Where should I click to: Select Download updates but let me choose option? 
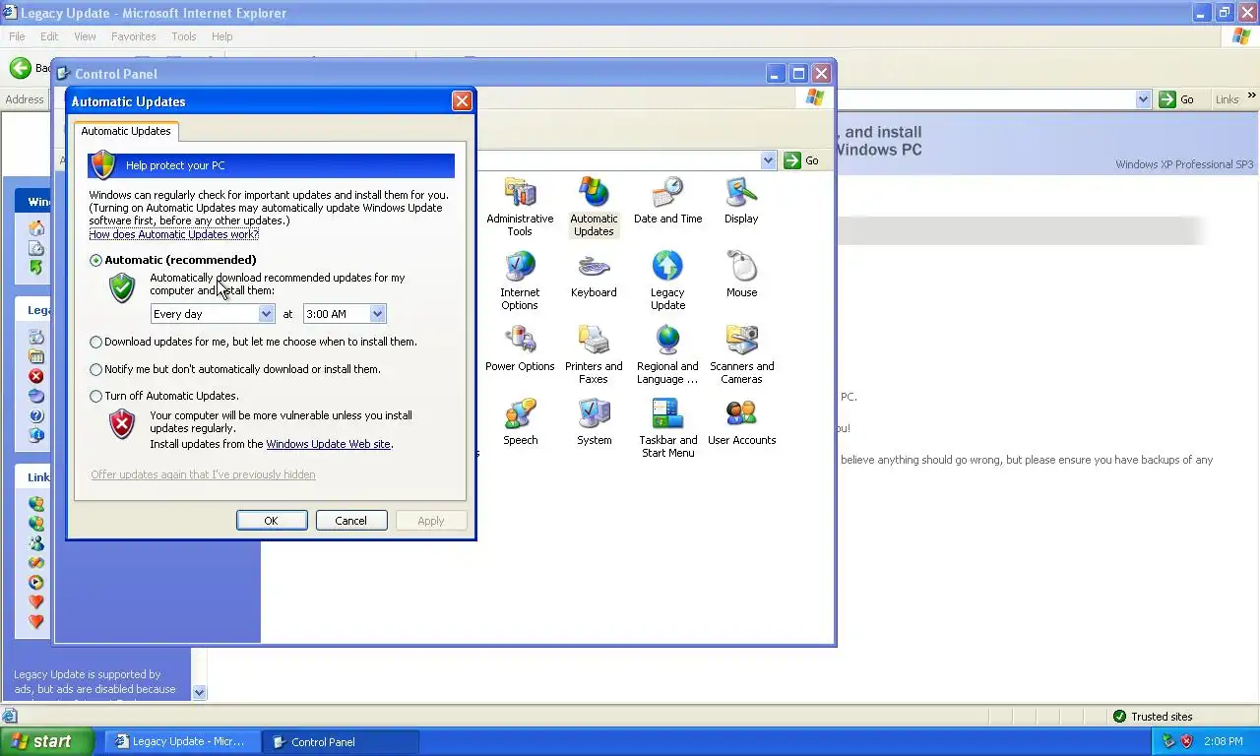coord(95,342)
